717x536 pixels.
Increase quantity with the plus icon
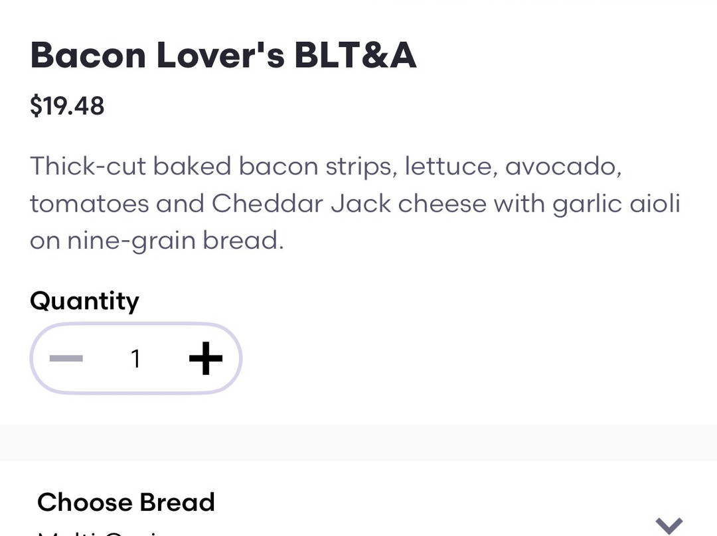pyautogui.click(x=206, y=359)
